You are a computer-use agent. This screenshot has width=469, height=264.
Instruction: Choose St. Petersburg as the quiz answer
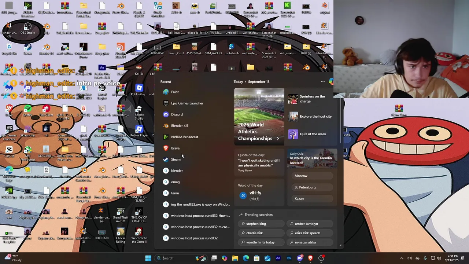click(x=312, y=187)
